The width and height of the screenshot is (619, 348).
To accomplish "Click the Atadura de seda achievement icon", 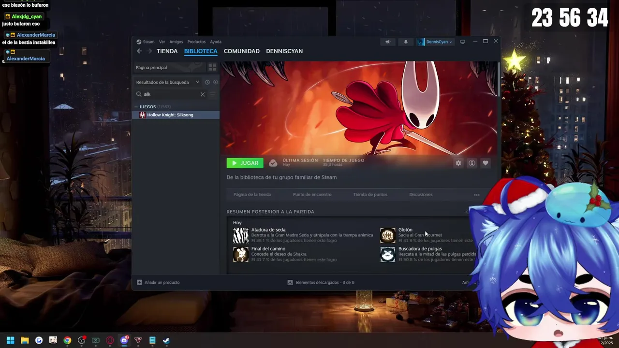I will point(241,235).
